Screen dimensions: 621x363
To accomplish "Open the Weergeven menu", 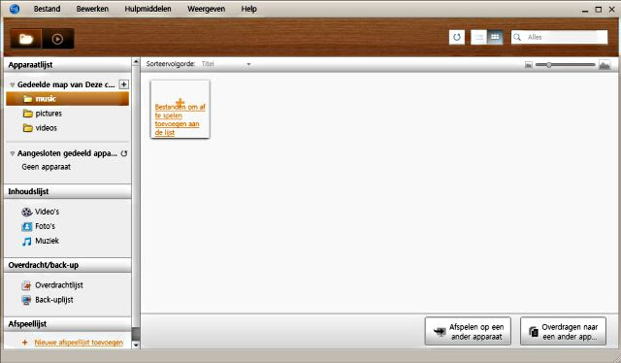I will pos(206,9).
